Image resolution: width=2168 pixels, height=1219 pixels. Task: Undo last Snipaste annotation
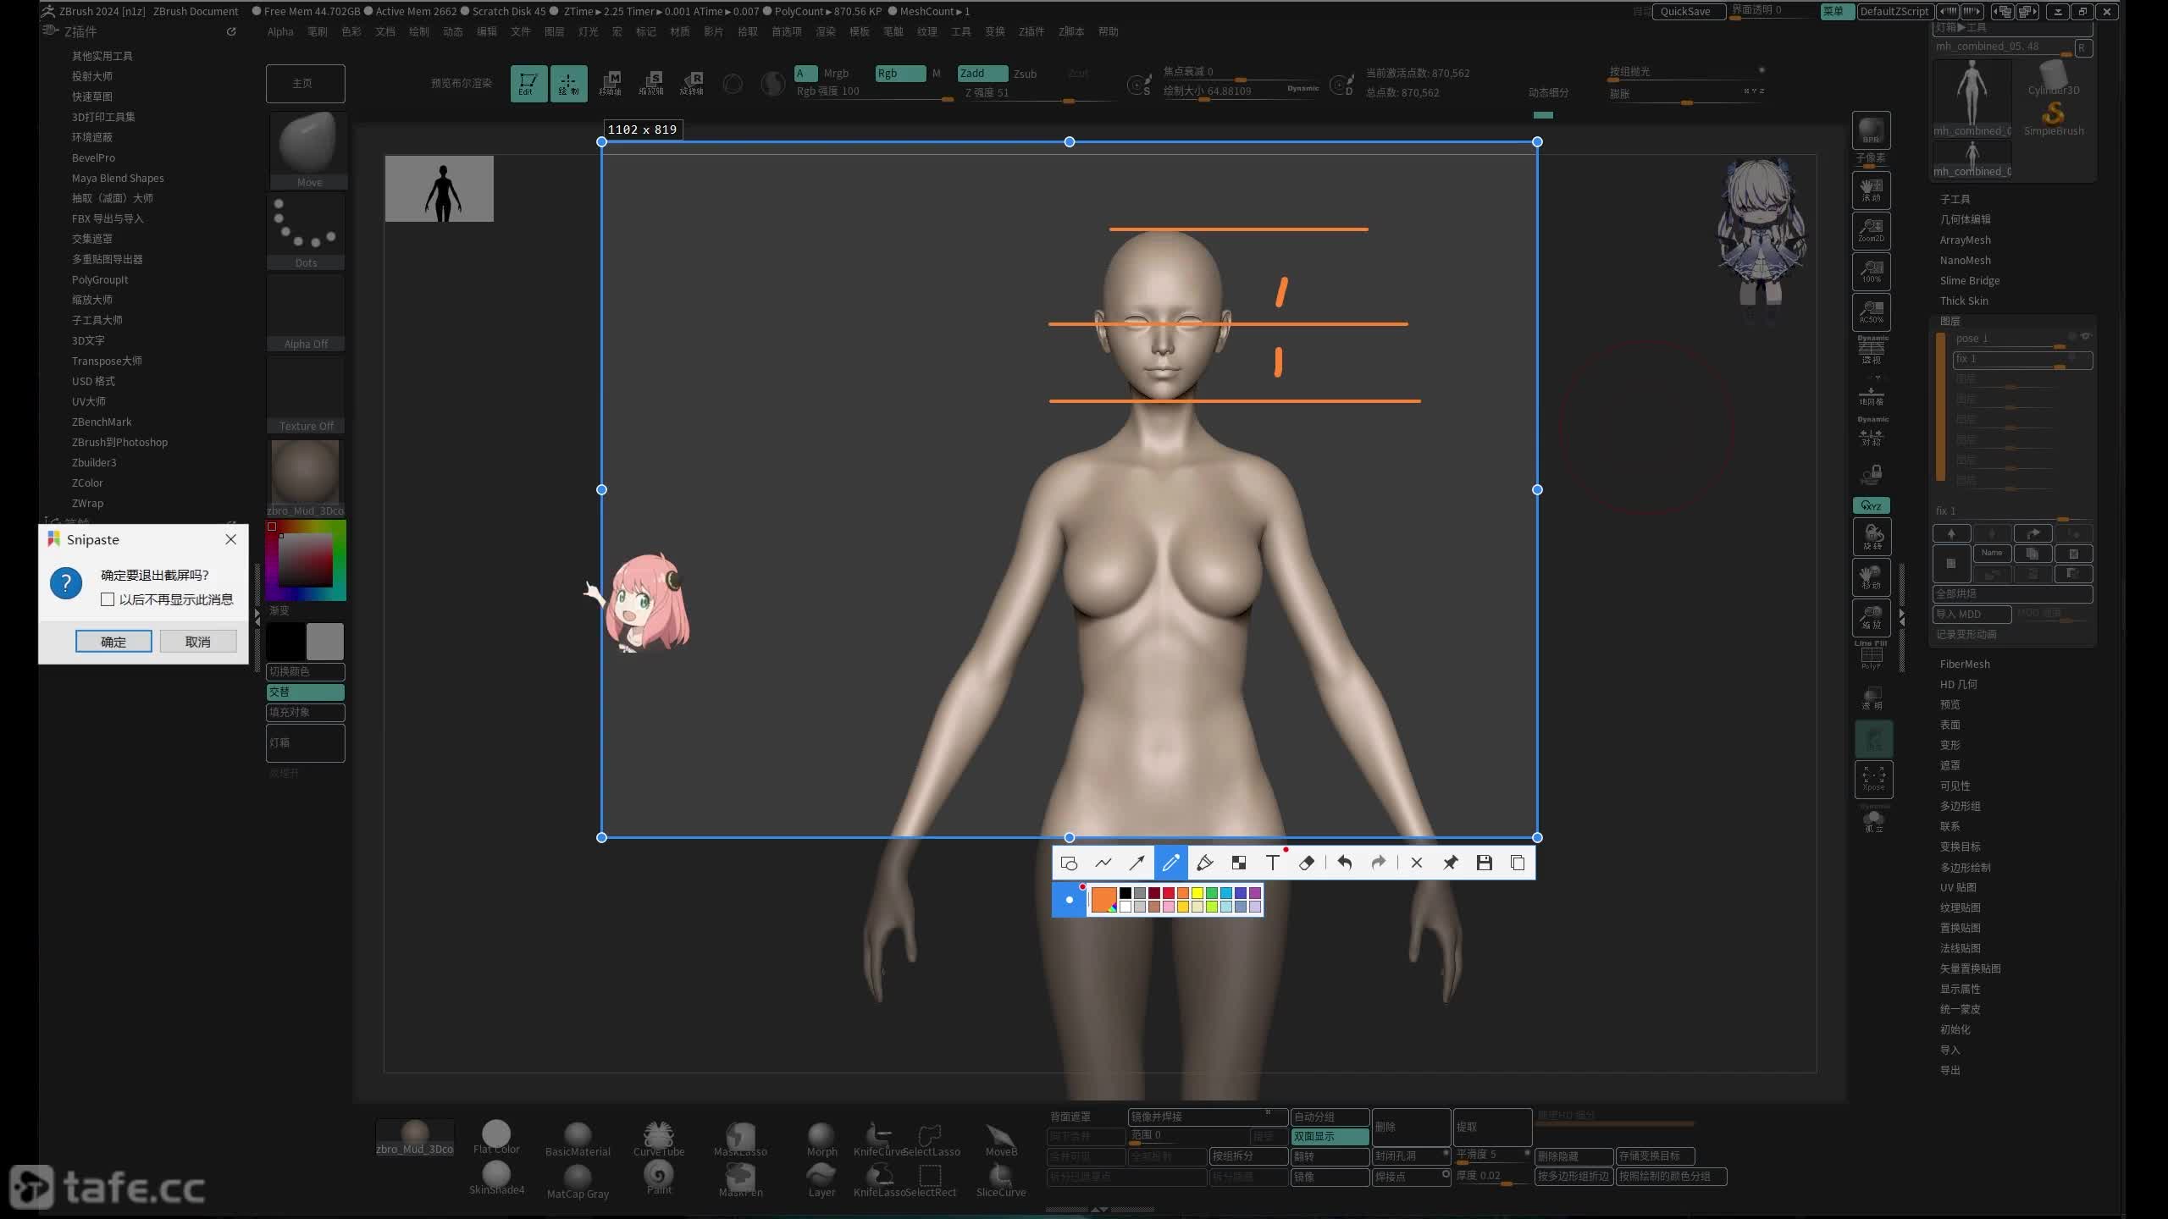tap(1344, 863)
